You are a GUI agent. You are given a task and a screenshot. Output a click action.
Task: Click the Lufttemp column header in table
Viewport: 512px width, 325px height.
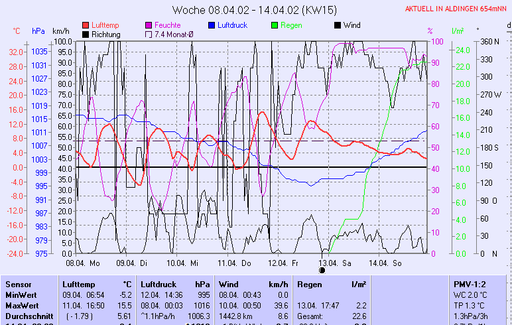78,283
